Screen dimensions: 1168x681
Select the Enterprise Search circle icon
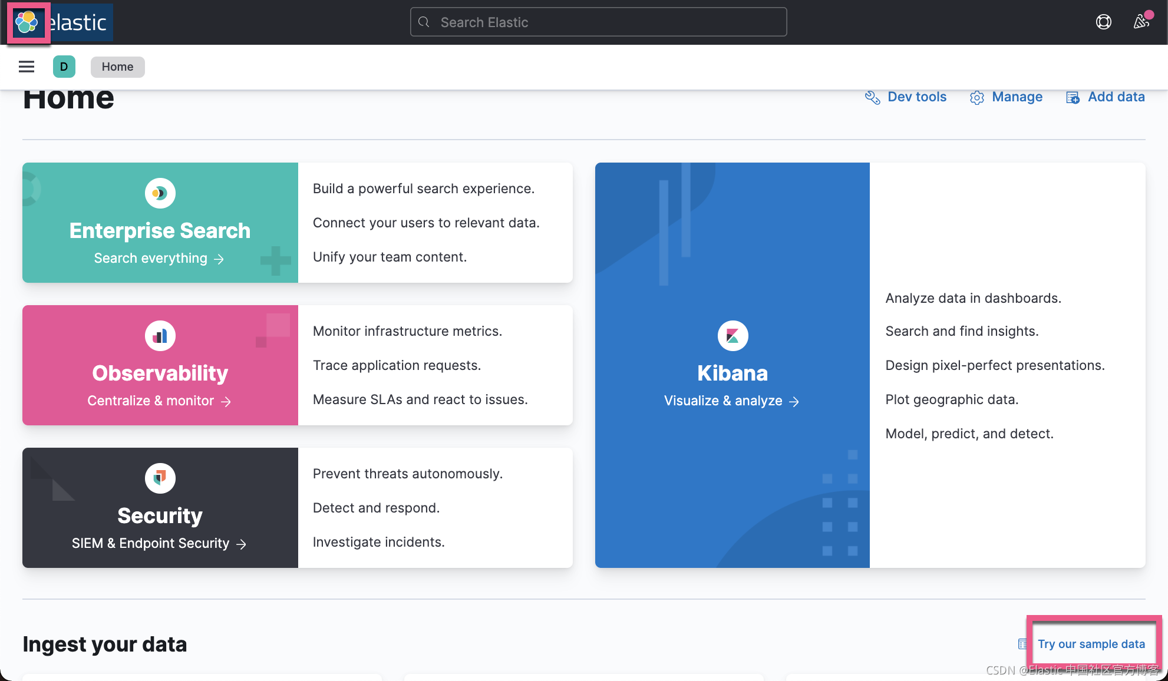point(160,193)
